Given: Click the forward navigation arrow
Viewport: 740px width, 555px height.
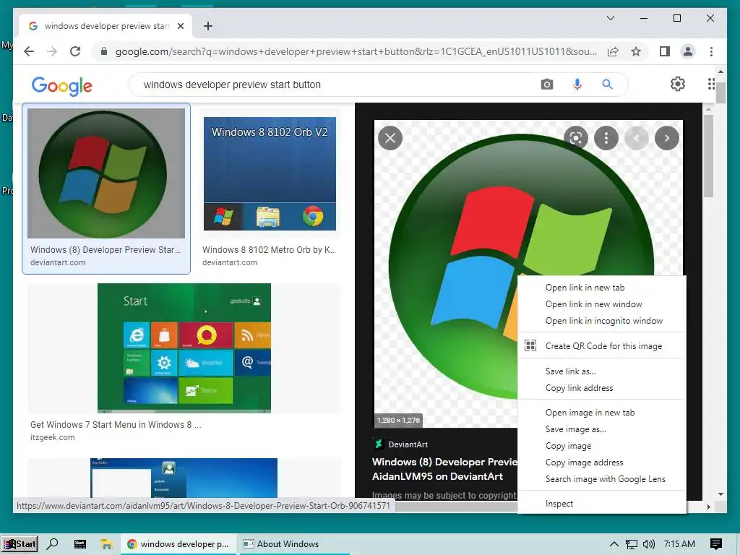Looking at the screenshot, I should click(52, 51).
